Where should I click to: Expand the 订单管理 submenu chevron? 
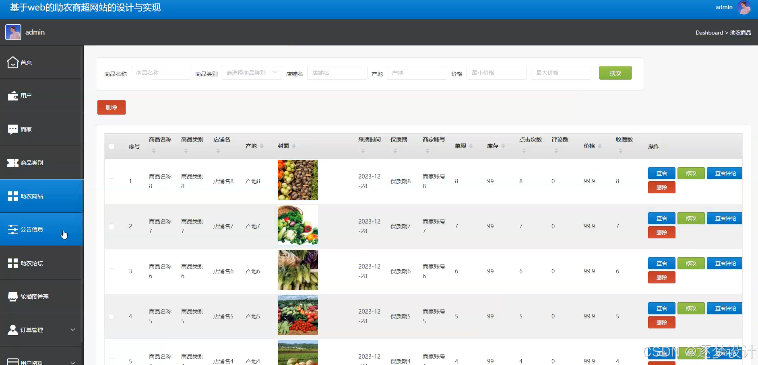pos(73,330)
